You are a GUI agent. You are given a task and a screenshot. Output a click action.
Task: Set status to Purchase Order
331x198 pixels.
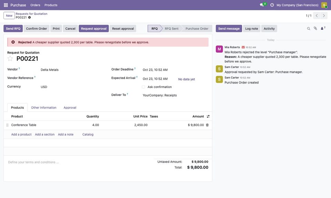[197, 29]
